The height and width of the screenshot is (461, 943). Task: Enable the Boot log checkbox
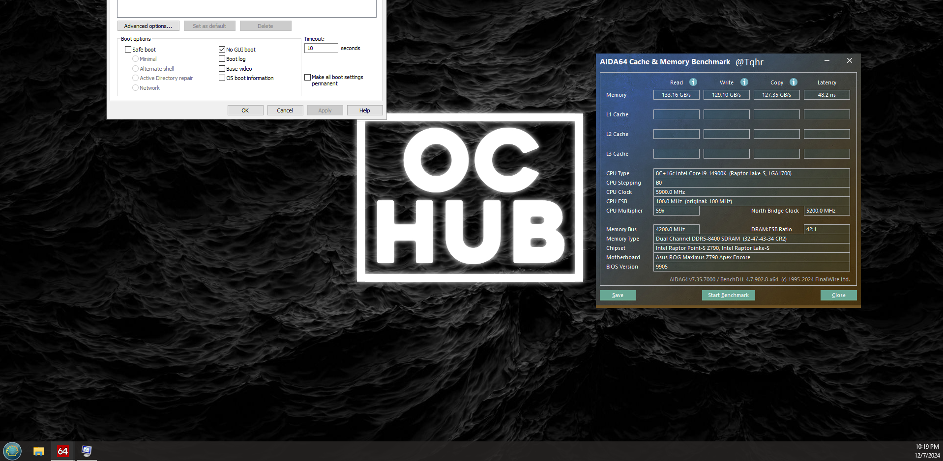click(x=222, y=59)
